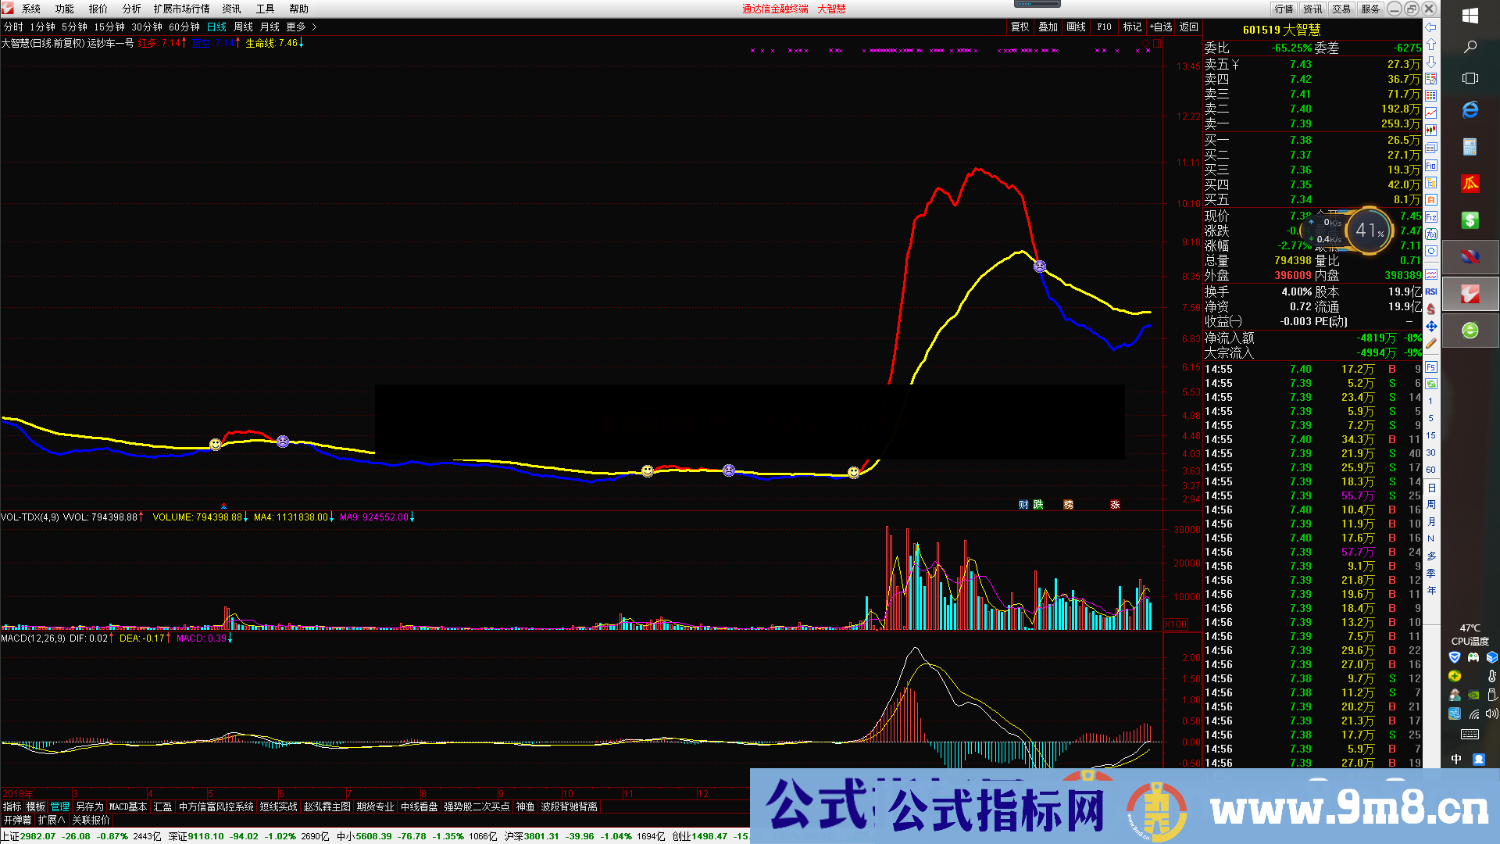The width and height of the screenshot is (1500, 844).
Task: Open stock info with the F10 sidebar icon
Action: tap(1431, 166)
